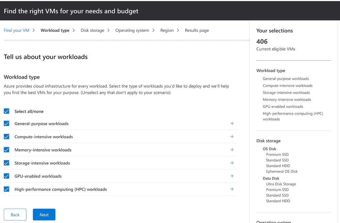Uncheck High-performance computing (HPC) workloads checkbox
Viewport: 340px width, 223px height.
tap(6, 189)
